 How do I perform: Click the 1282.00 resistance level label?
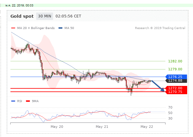click(175, 61)
